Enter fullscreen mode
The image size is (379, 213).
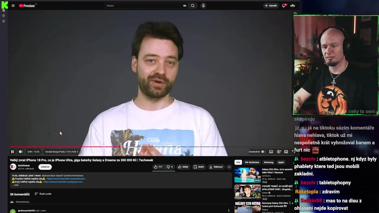tap(293, 152)
